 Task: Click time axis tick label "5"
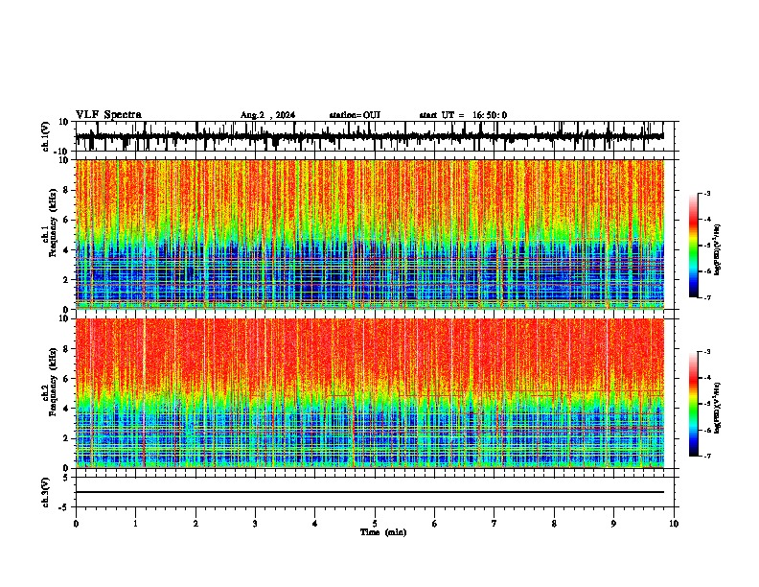[375, 524]
